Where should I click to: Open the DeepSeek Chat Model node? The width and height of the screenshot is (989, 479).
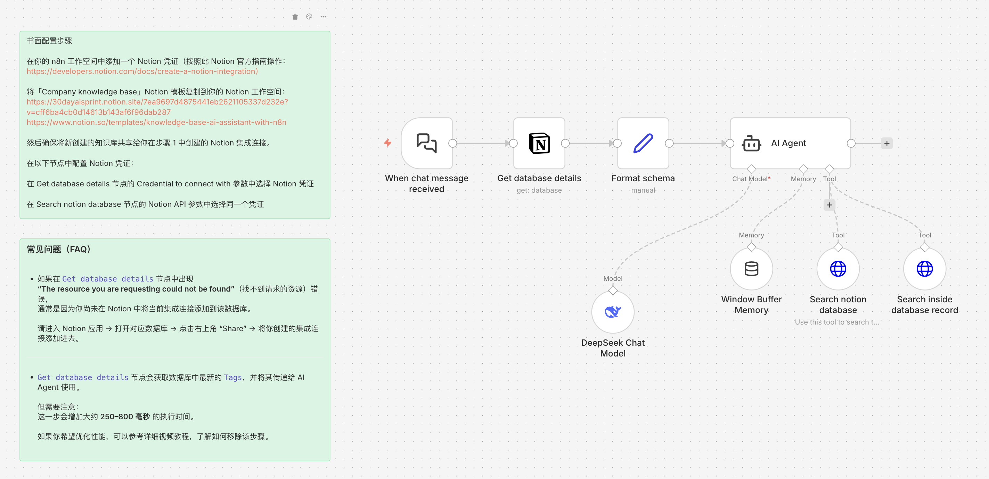click(612, 312)
